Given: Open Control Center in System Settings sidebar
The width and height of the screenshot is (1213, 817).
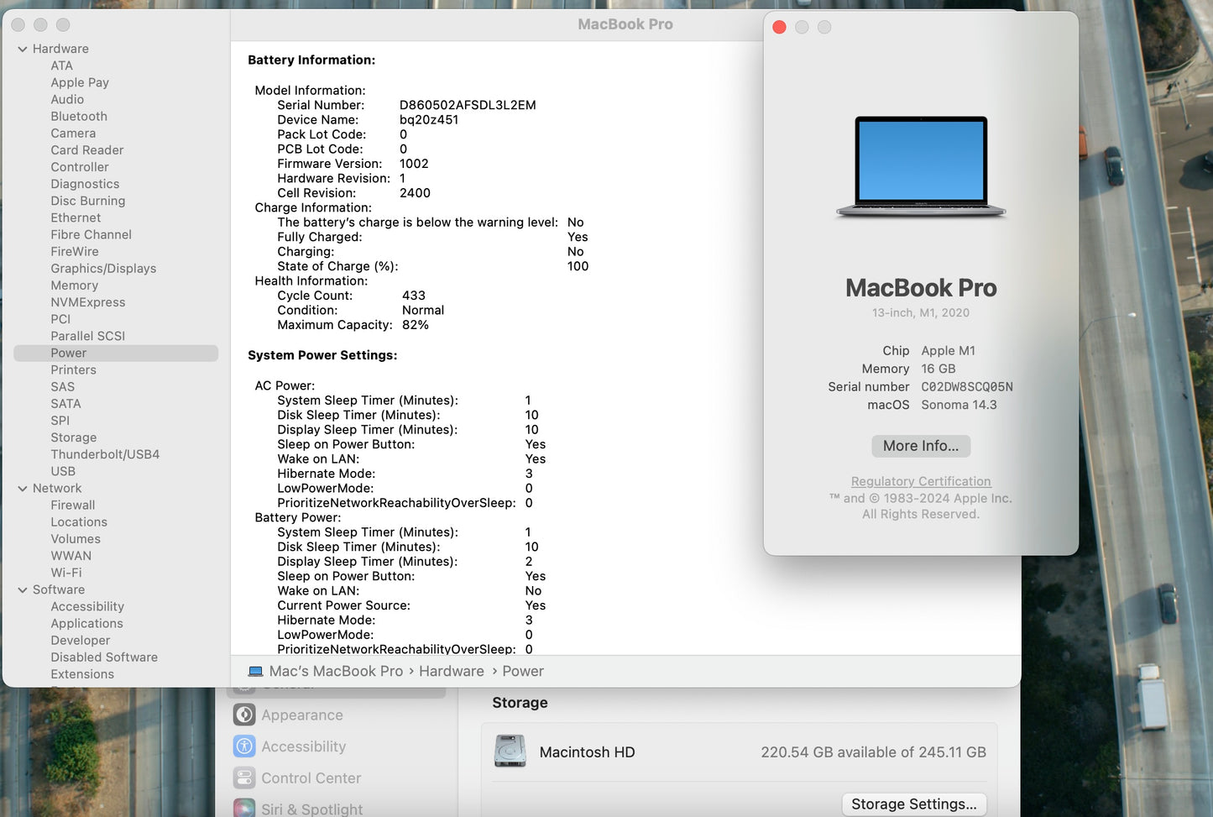Looking at the screenshot, I should coord(311,778).
